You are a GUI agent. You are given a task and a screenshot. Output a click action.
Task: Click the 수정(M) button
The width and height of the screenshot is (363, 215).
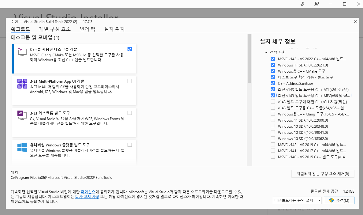(339, 200)
